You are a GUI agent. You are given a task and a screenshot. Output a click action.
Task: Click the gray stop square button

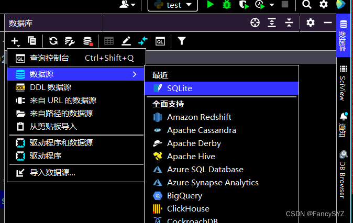tap(285, 4)
